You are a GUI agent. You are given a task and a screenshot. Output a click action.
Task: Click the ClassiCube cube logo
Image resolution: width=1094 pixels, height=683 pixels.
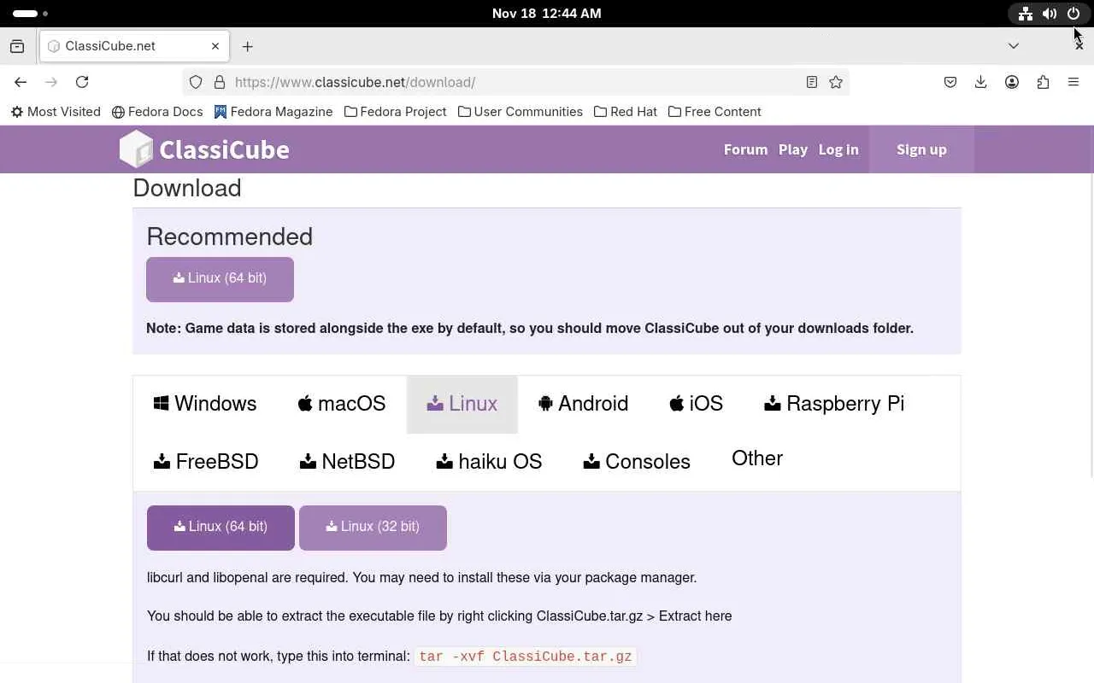tap(136, 149)
